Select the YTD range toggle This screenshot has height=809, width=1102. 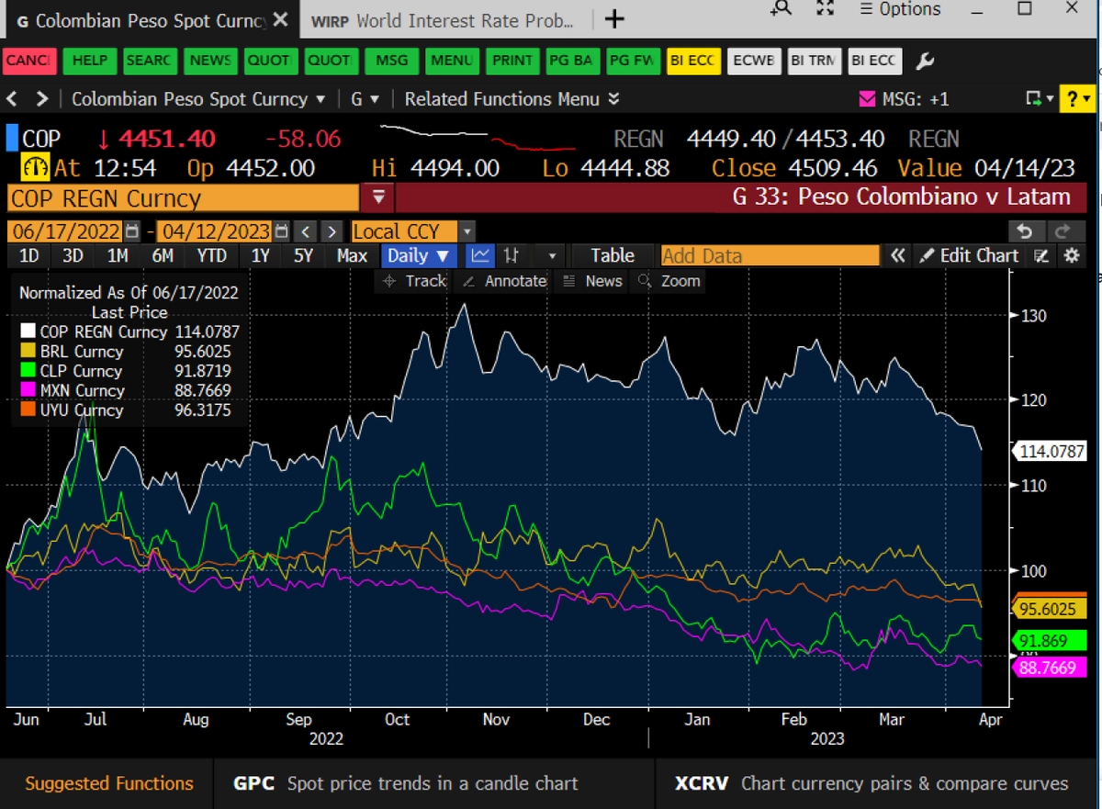(211, 256)
